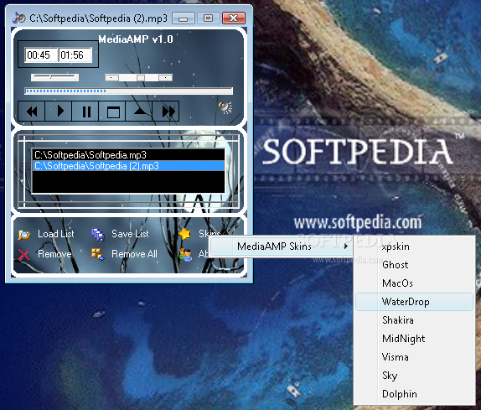This screenshot has height=410, width=481.
Task: Adjust the volume slider above the progress bar
Action: tap(54, 77)
